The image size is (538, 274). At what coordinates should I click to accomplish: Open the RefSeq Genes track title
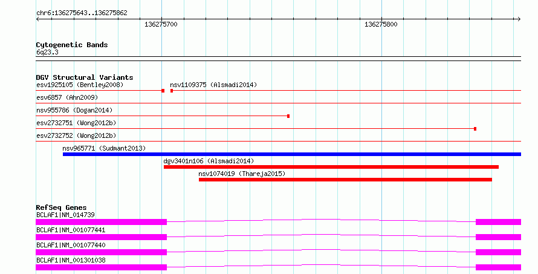click(62, 207)
